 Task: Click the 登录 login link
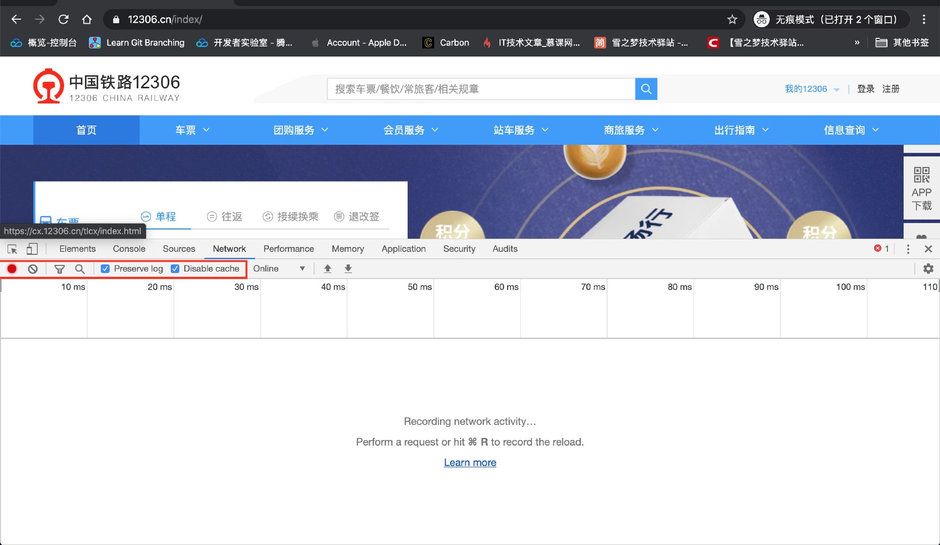coord(866,89)
